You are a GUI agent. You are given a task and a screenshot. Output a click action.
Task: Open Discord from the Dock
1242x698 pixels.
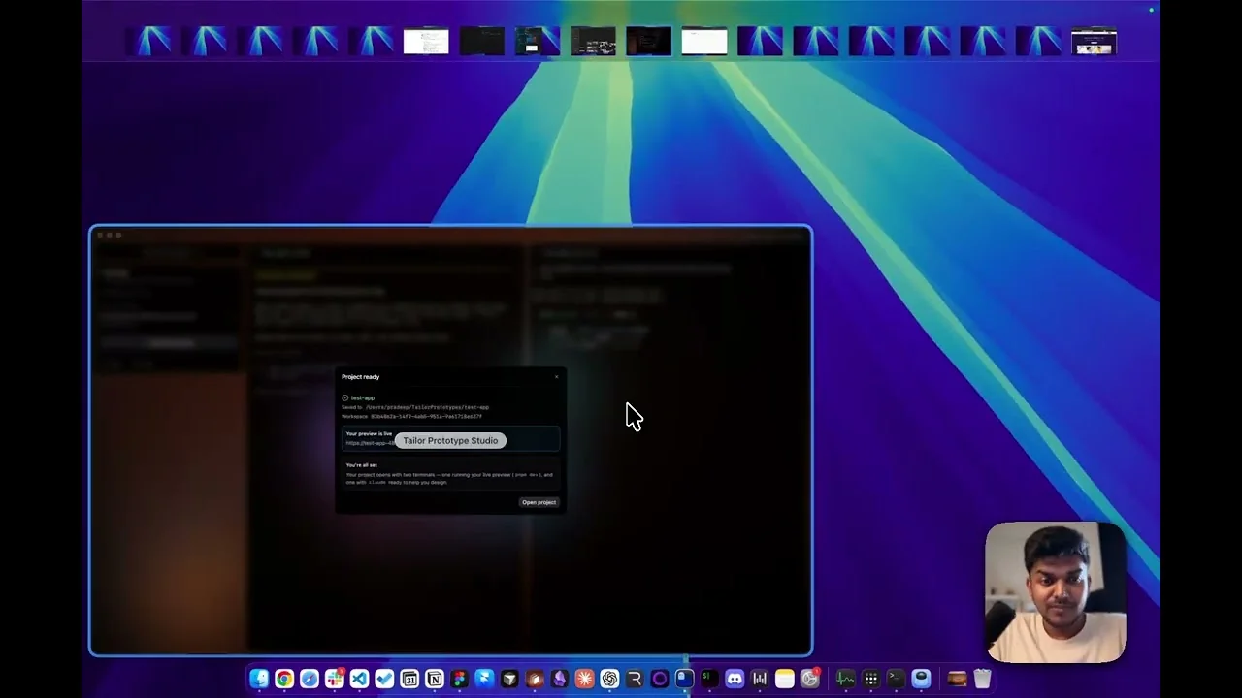click(x=735, y=680)
